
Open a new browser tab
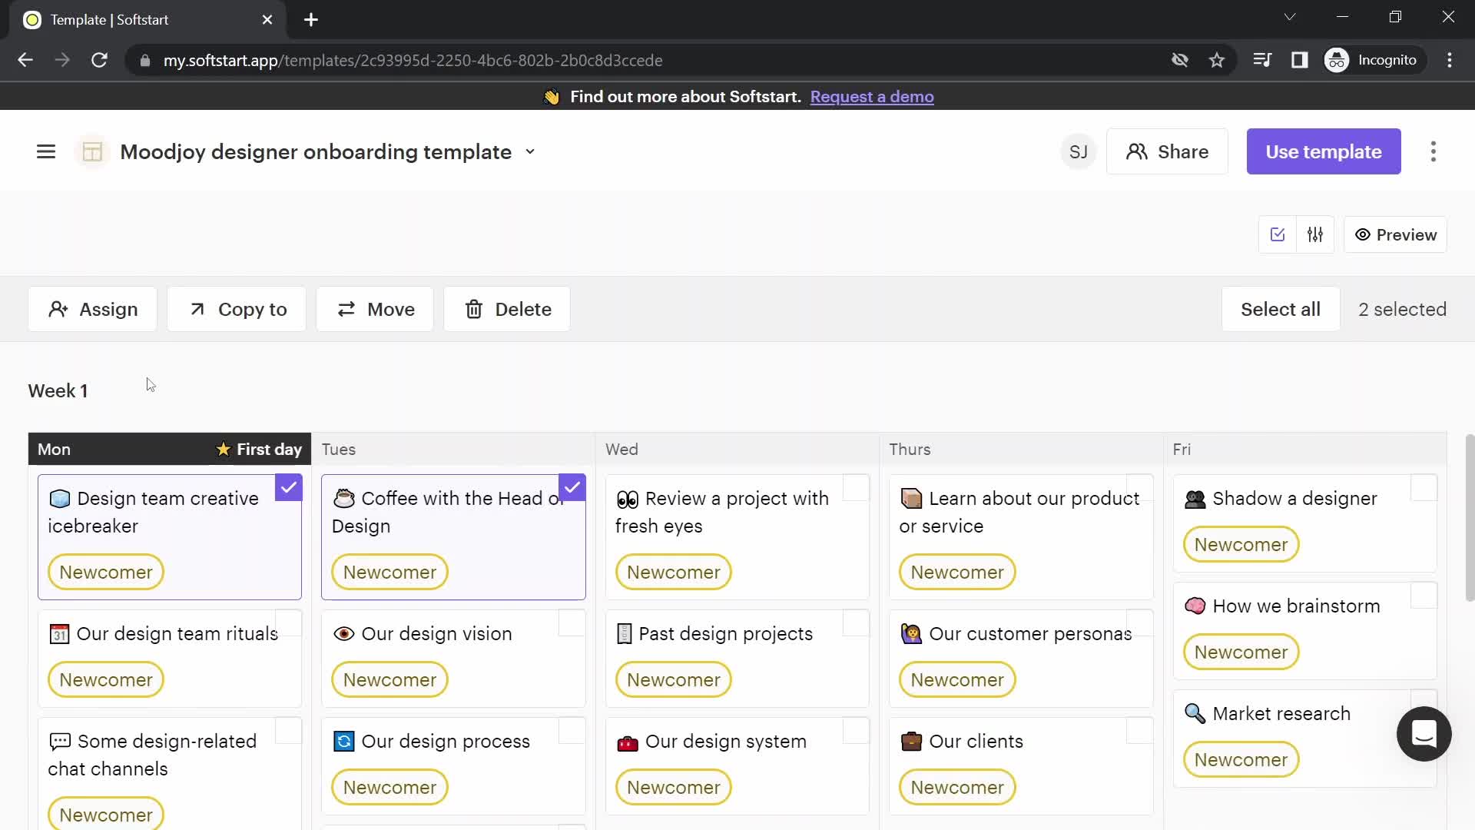(x=311, y=20)
